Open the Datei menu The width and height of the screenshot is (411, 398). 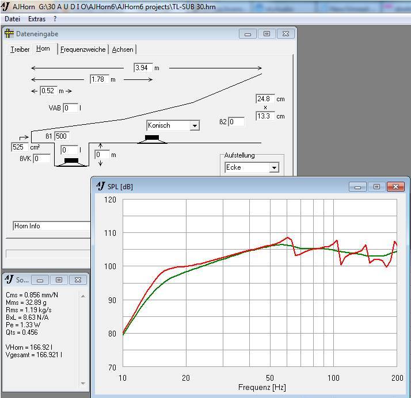click(12, 19)
